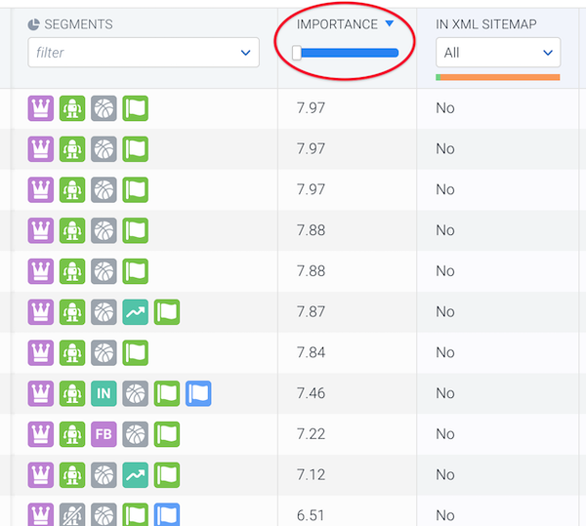Select the importance value 6.51
The width and height of the screenshot is (586, 526).
[x=311, y=515]
